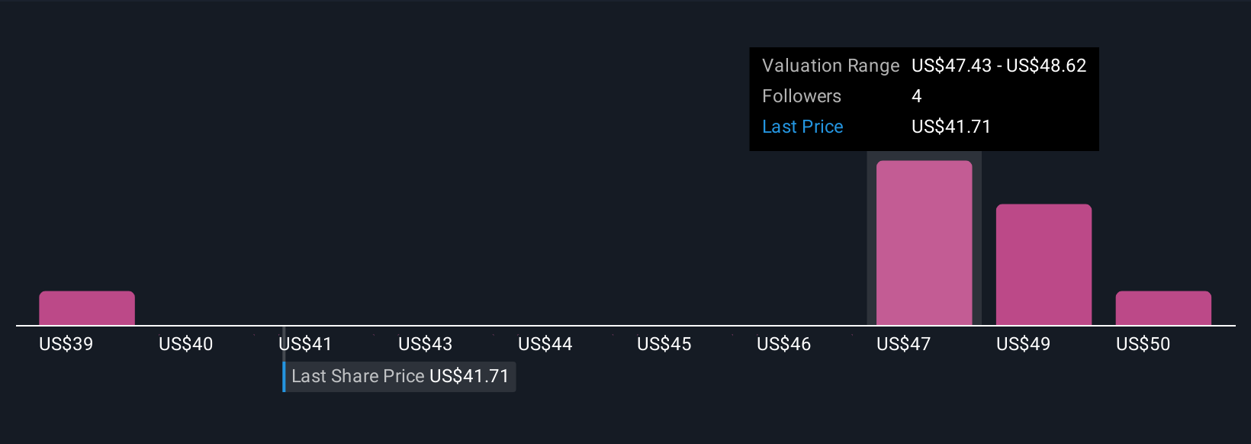Click the US$39 axis label
This screenshot has width=1251, height=444.
[x=66, y=344]
